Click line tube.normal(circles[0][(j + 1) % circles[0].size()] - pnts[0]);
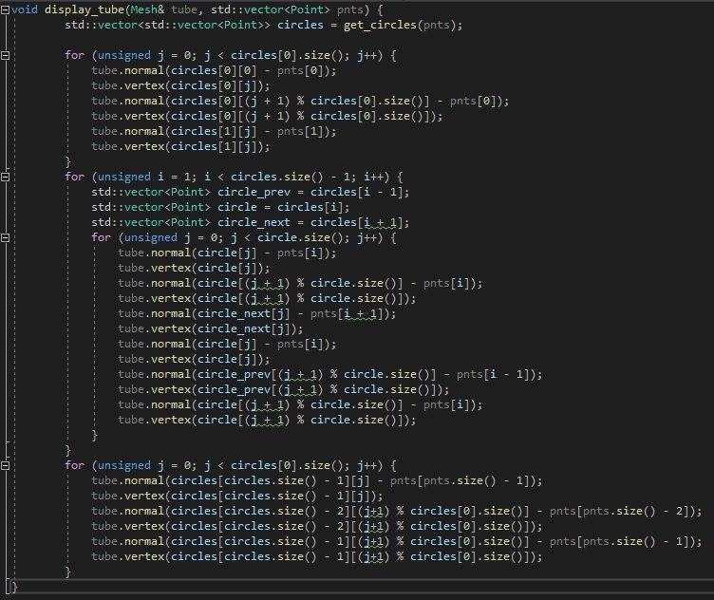Viewport: 714px width, 600px height. tap(300, 101)
